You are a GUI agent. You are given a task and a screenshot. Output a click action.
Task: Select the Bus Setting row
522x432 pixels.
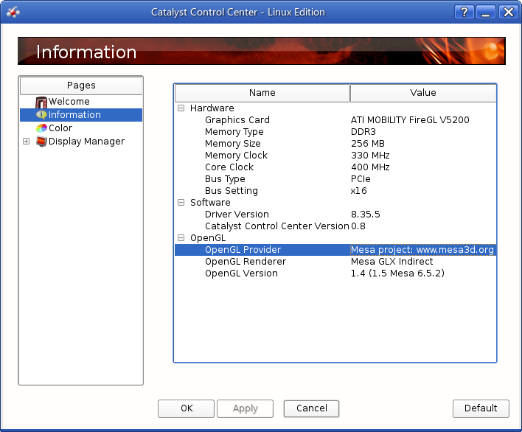point(335,191)
